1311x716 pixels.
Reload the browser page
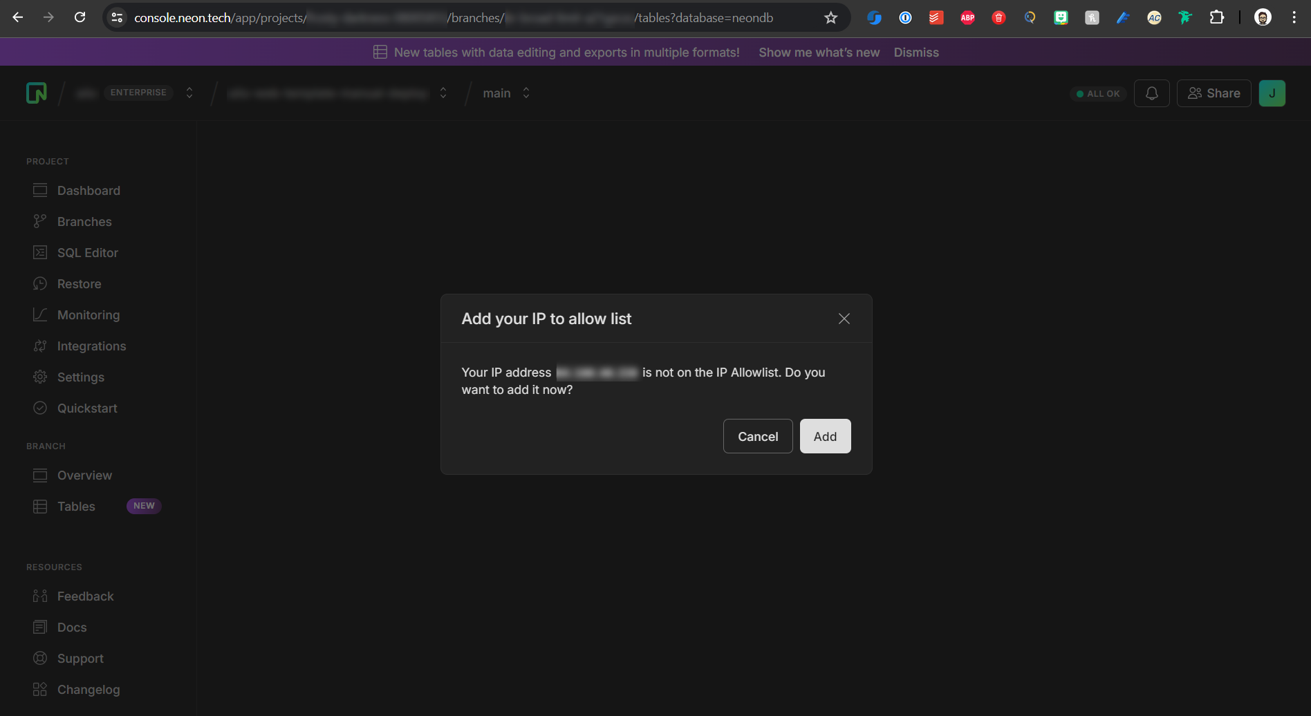[80, 17]
